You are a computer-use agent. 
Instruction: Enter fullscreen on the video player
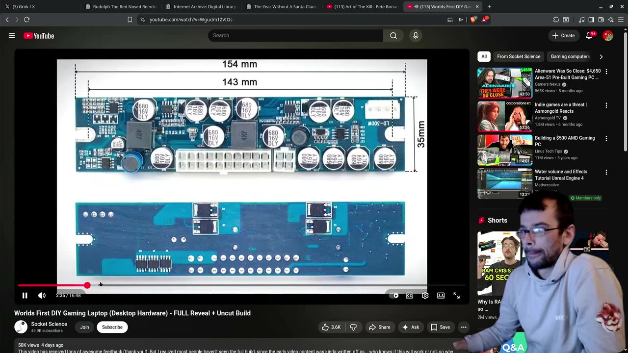click(457, 296)
